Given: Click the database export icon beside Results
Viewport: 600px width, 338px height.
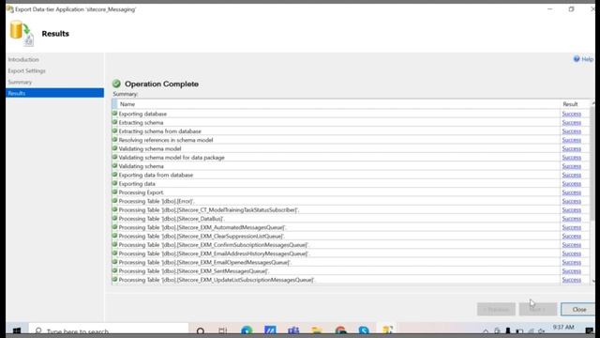Looking at the screenshot, I should click(x=22, y=34).
